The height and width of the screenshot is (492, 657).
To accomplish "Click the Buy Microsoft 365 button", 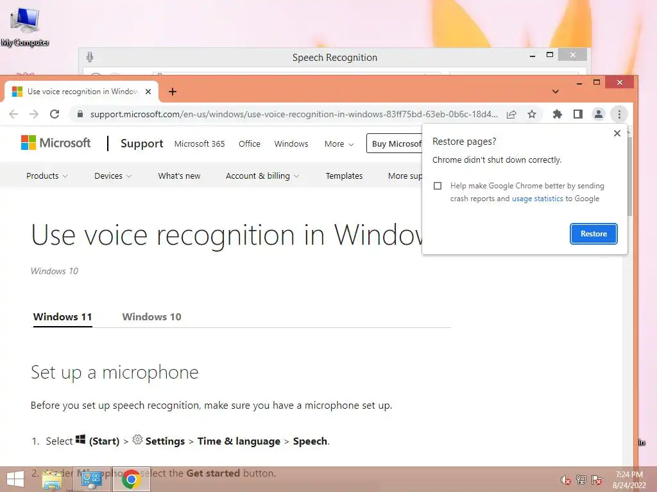I will click(395, 143).
